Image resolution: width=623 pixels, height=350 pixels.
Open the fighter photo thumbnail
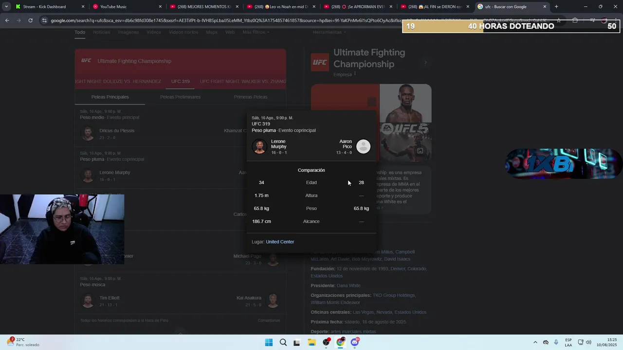pyautogui.click(x=405, y=103)
